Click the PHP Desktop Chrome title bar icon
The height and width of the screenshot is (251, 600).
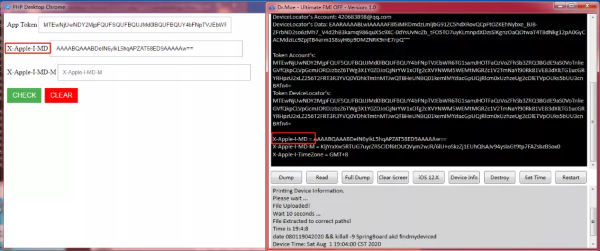pyautogui.click(x=7, y=7)
